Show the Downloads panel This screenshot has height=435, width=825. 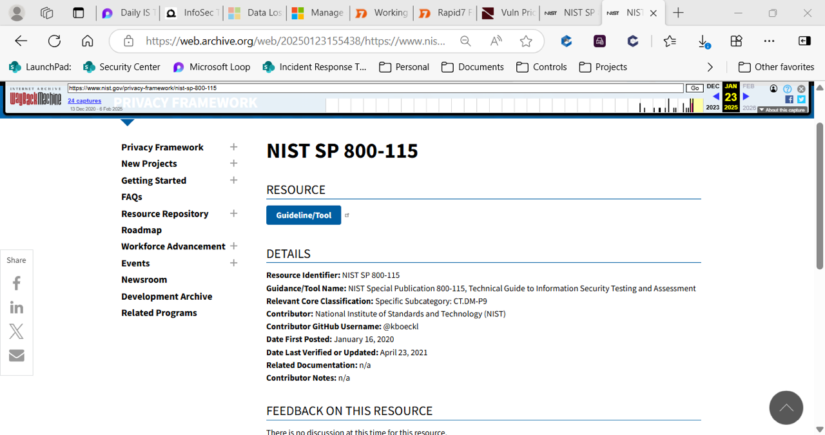click(x=704, y=41)
